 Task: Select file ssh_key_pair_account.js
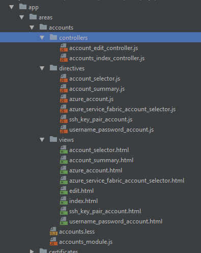coord(101,119)
